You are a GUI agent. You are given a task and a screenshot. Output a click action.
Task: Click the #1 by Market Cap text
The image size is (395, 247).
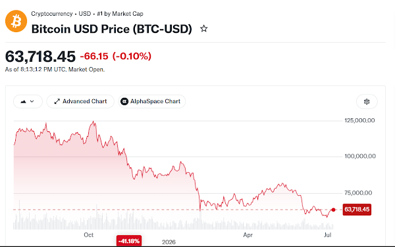coord(120,14)
